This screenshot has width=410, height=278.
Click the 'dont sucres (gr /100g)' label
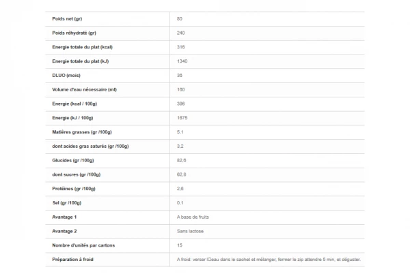click(x=77, y=174)
